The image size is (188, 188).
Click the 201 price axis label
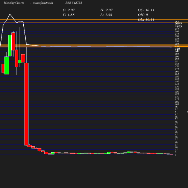click(177, 54)
